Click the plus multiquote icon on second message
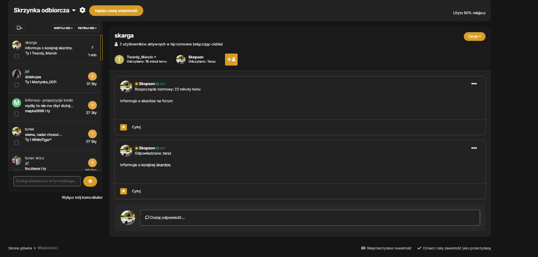The image size is (538, 257). pyautogui.click(x=124, y=192)
